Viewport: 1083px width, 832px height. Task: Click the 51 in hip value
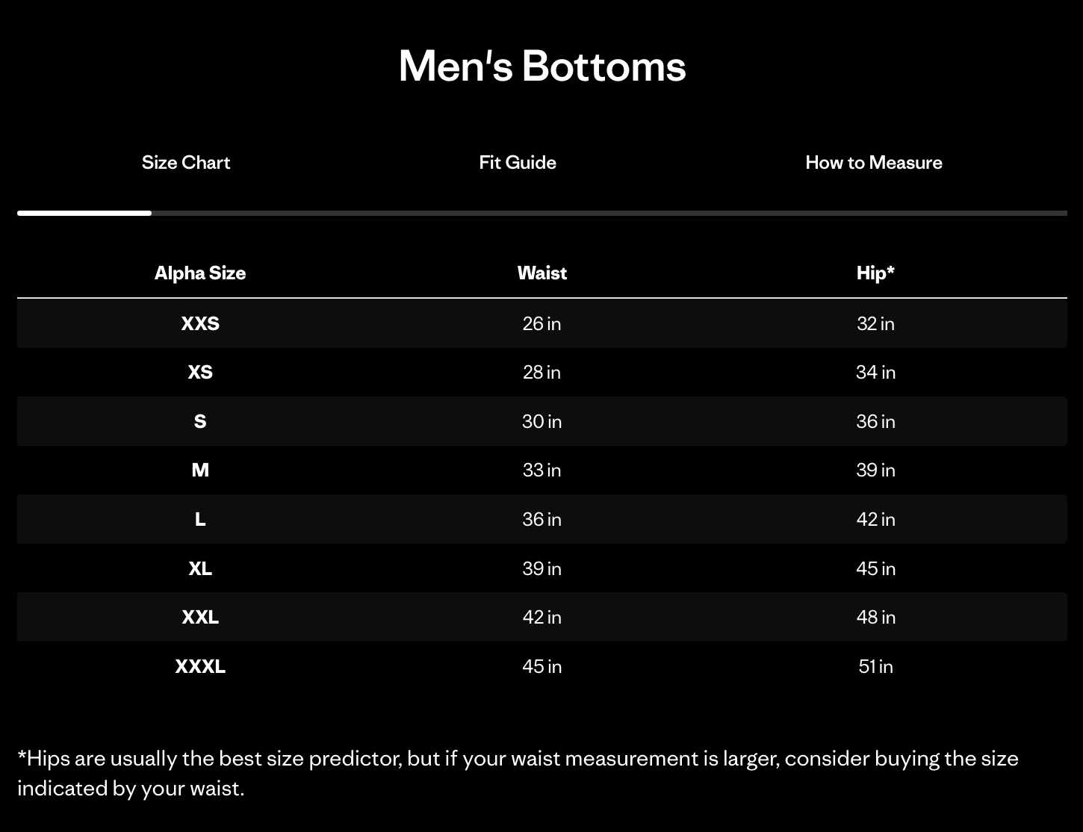tap(875, 666)
